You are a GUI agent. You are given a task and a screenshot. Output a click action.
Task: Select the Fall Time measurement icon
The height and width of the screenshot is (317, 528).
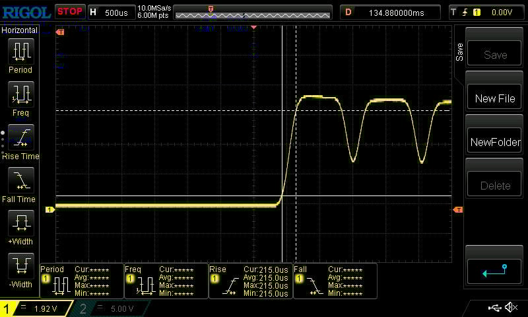[x=21, y=180]
